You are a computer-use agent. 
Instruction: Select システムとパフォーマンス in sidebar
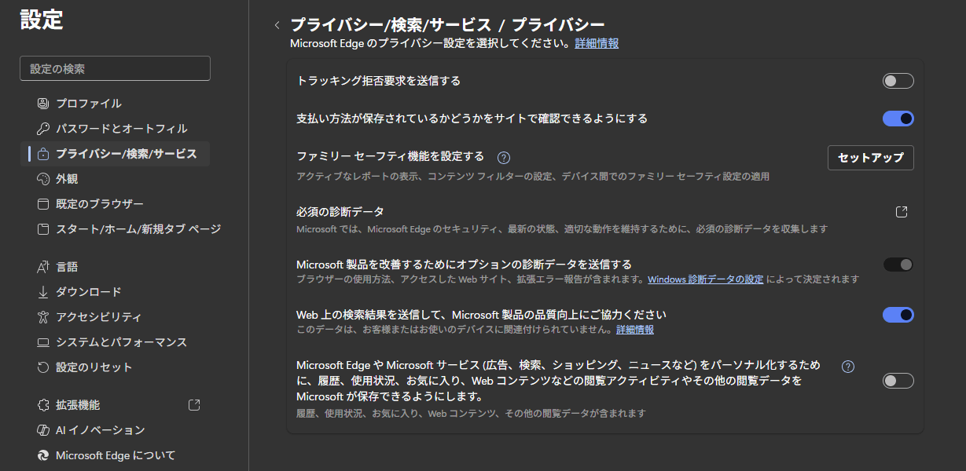point(121,342)
